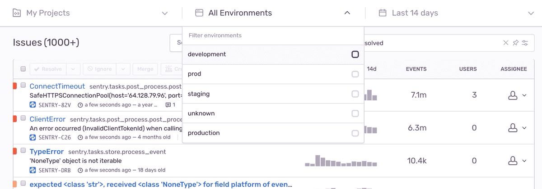Click the 6.3m events value
The width and height of the screenshot is (542, 189).
(417, 128)
